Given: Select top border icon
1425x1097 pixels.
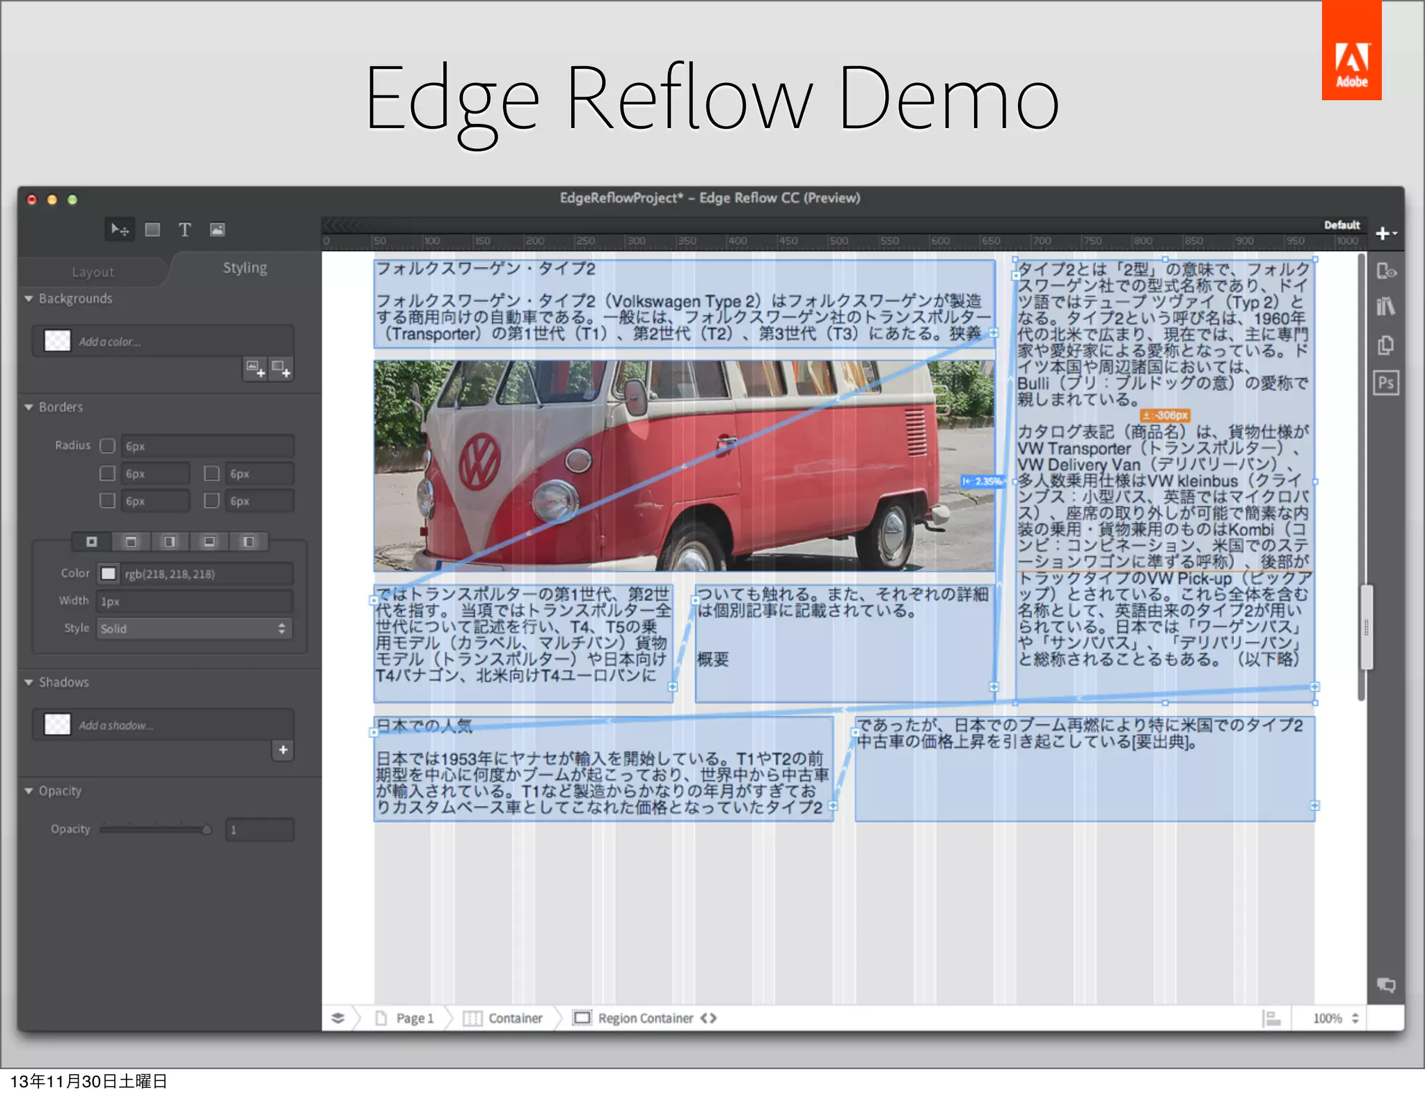Looking at the screenshot, I should coord(131,542).
